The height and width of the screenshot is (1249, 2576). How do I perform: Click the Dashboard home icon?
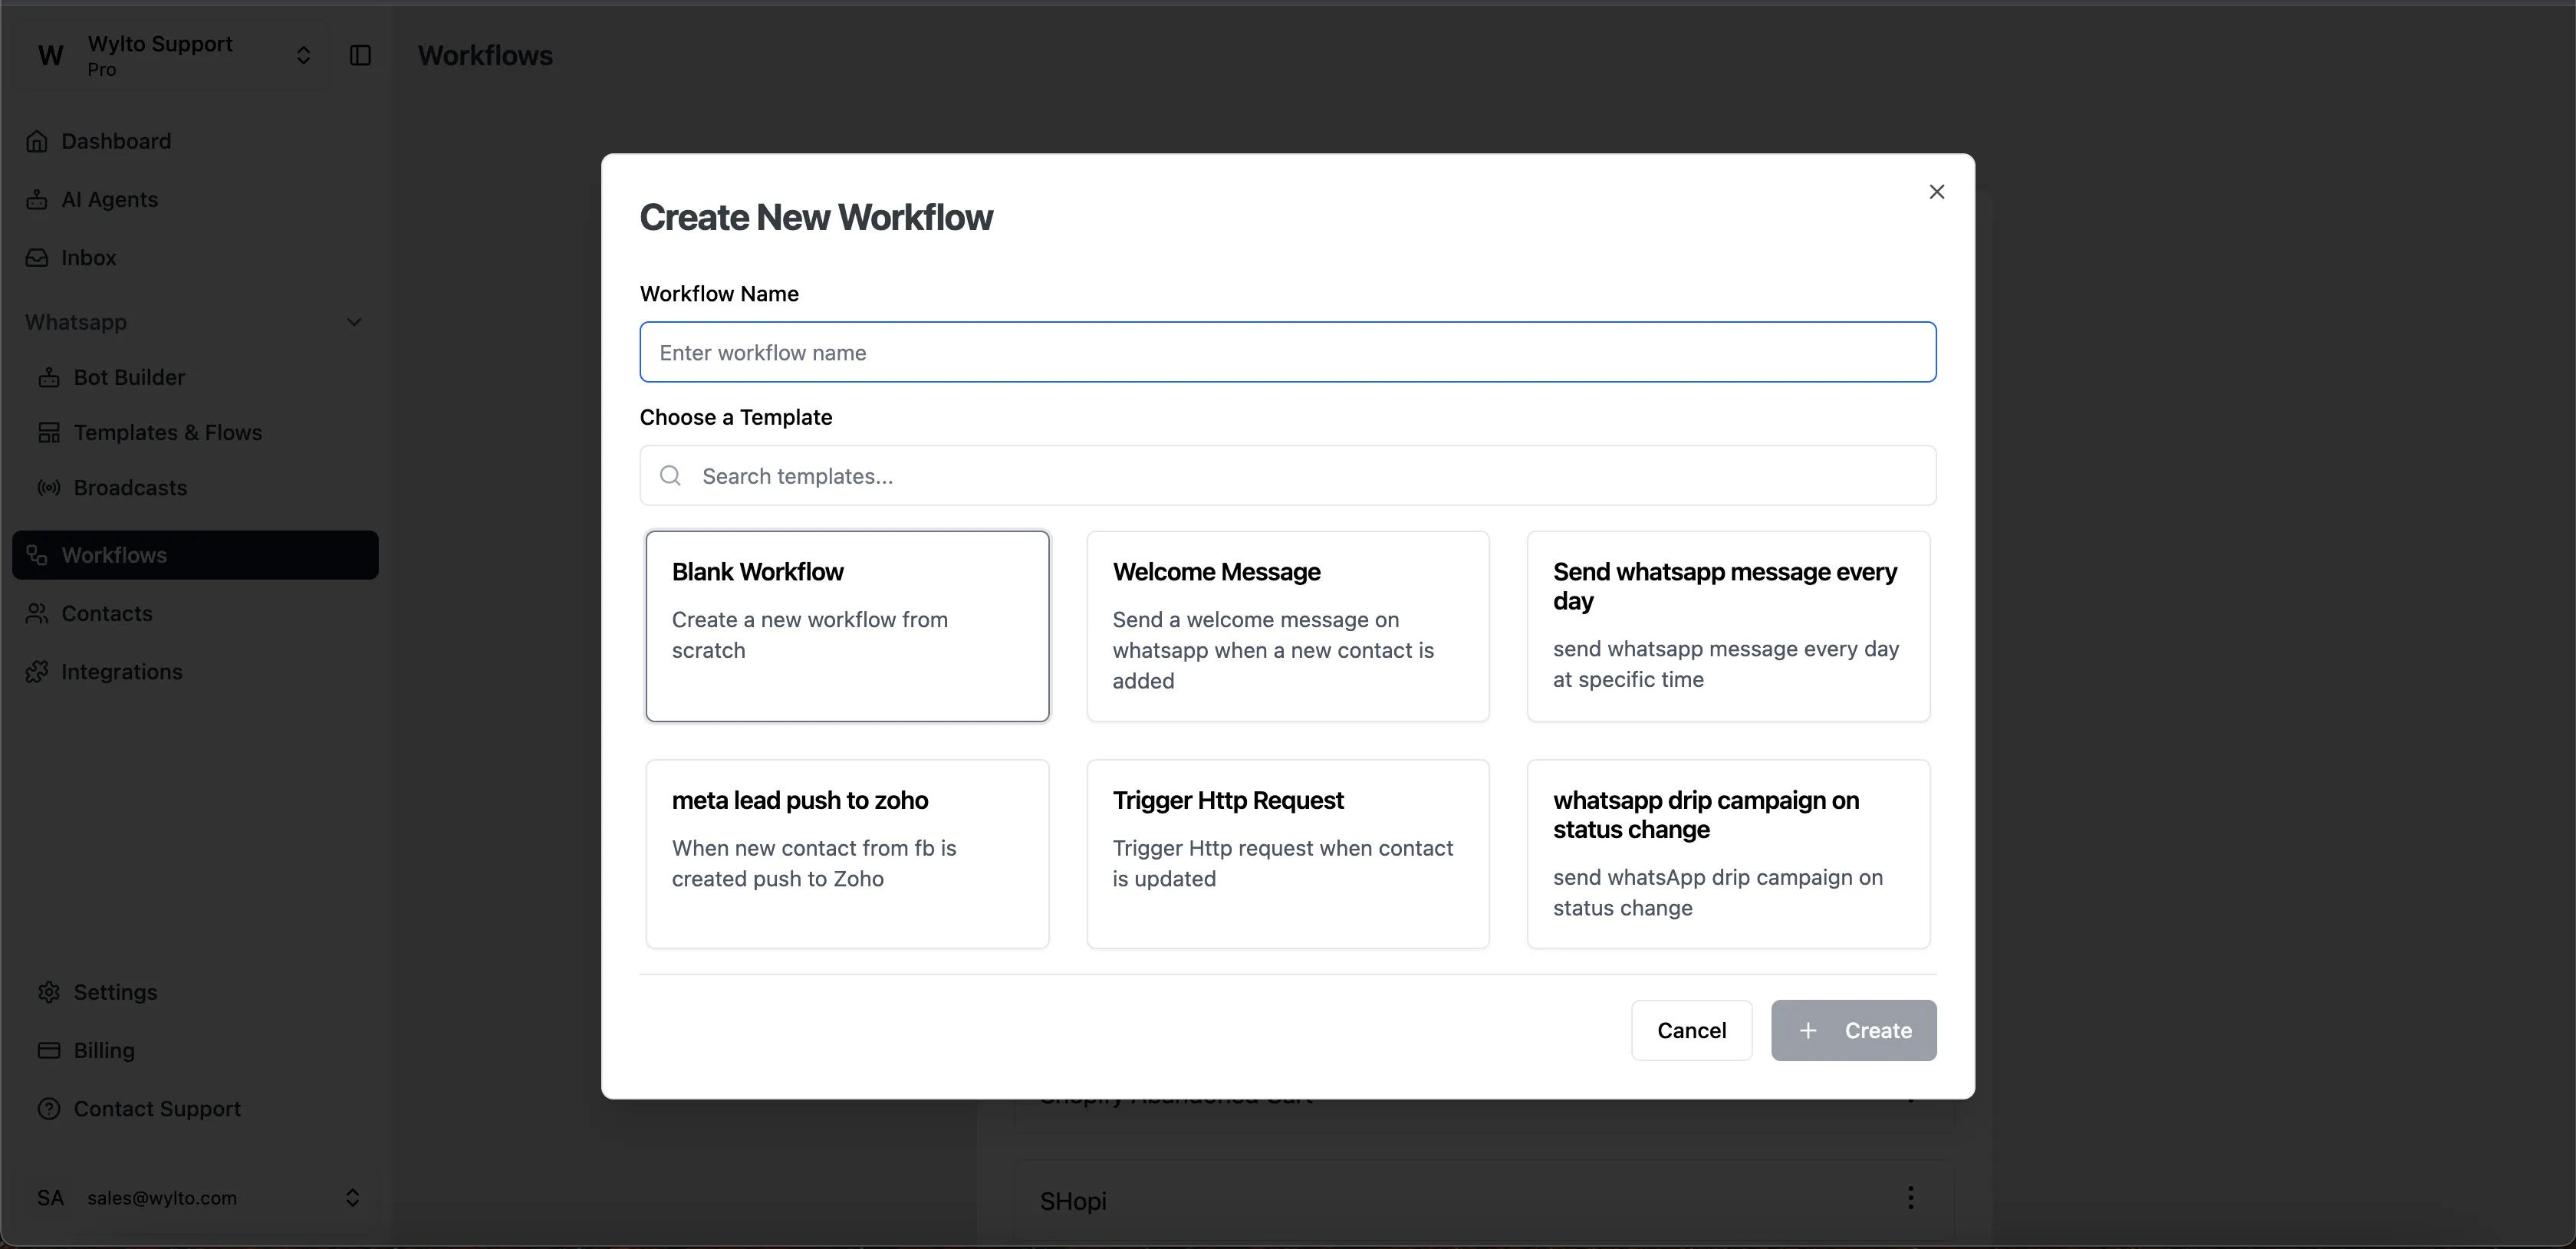tap(37, 141)
